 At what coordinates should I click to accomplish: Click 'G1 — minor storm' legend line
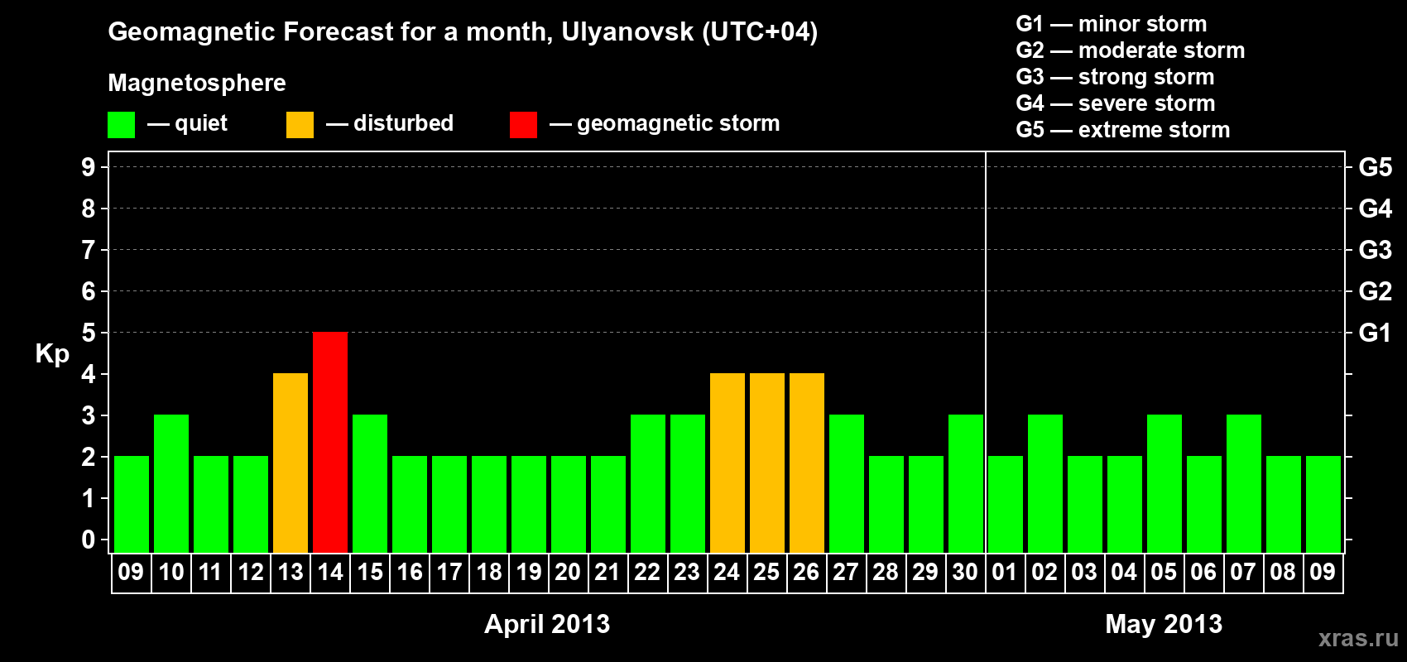click(x=1112, y=24)
